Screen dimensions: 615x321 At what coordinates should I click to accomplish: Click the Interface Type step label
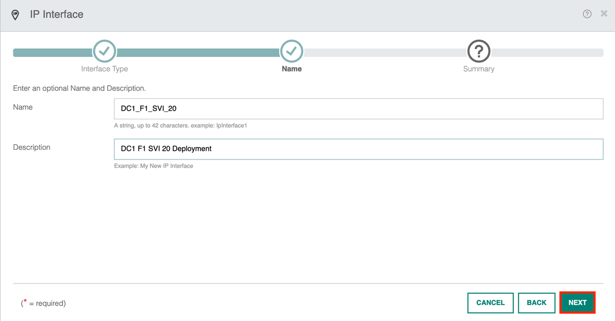(x=104, y=68)
